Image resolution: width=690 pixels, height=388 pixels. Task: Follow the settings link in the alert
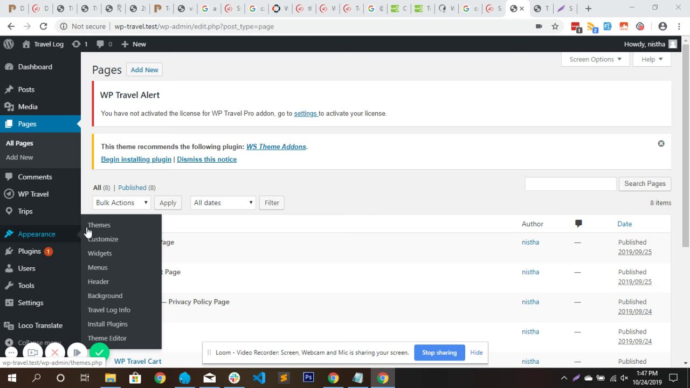[x=305, y=114]
